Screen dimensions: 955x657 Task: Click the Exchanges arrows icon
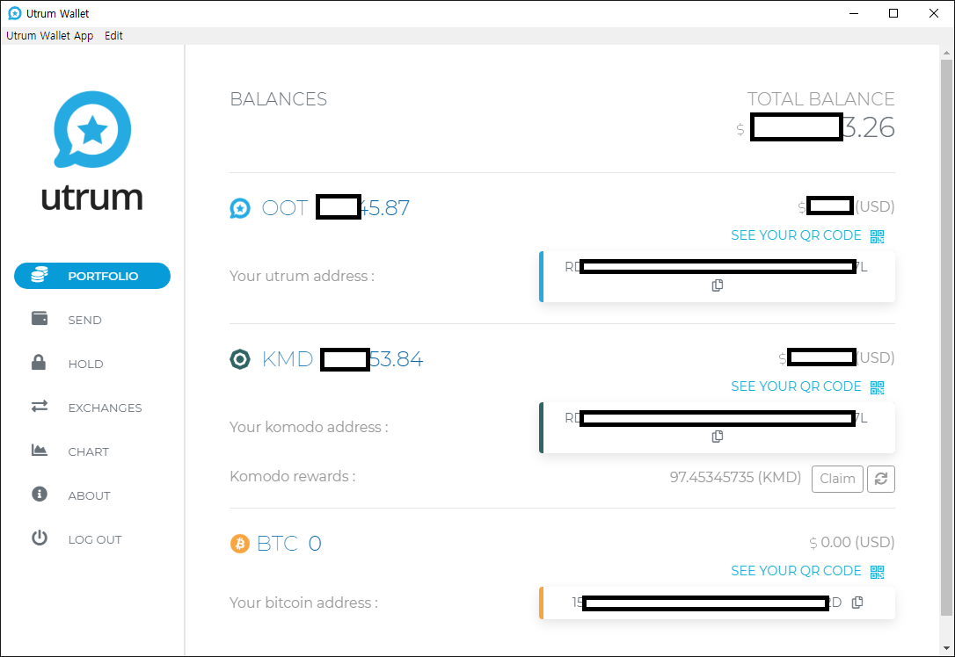point(40,406)
